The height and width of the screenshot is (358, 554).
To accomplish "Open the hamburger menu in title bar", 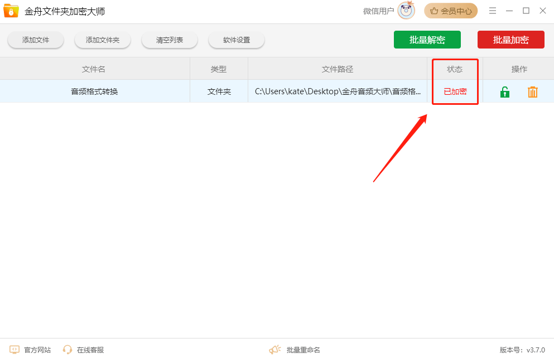I will [x=493, y=11].
